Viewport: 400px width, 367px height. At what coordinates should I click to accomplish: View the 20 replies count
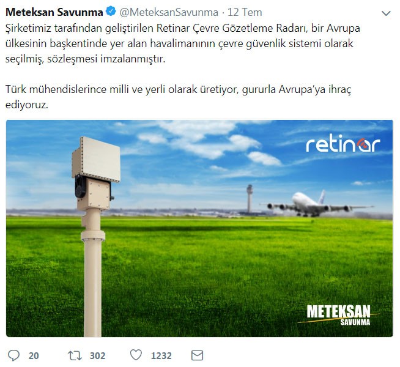click(34, 355)
